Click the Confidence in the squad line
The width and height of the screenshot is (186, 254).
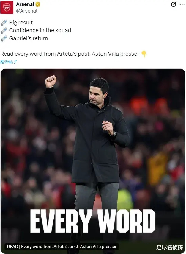click(x=40, y=30)
